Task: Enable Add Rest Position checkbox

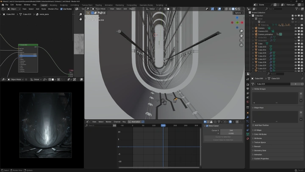Action: coord(253,125)
